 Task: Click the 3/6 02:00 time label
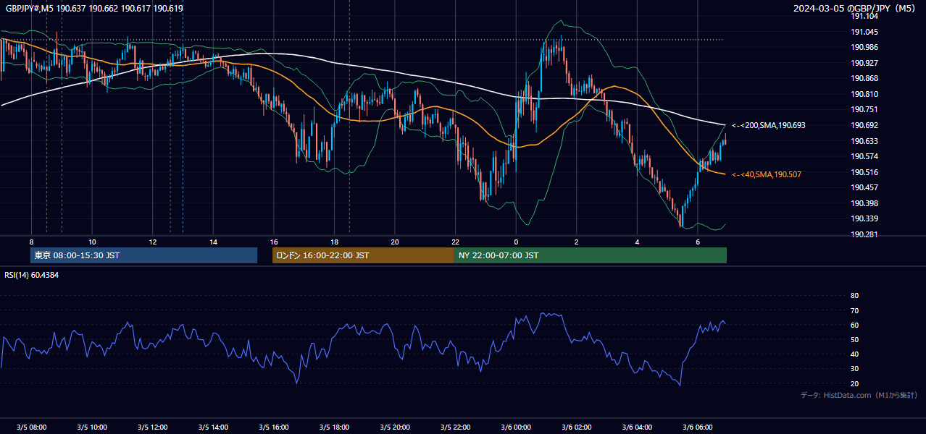point(577,427)
